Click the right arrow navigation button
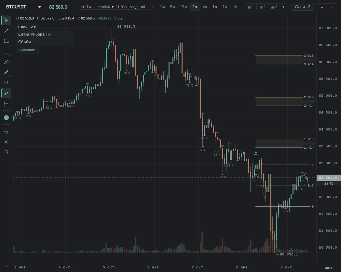 (x=332, y=7)
